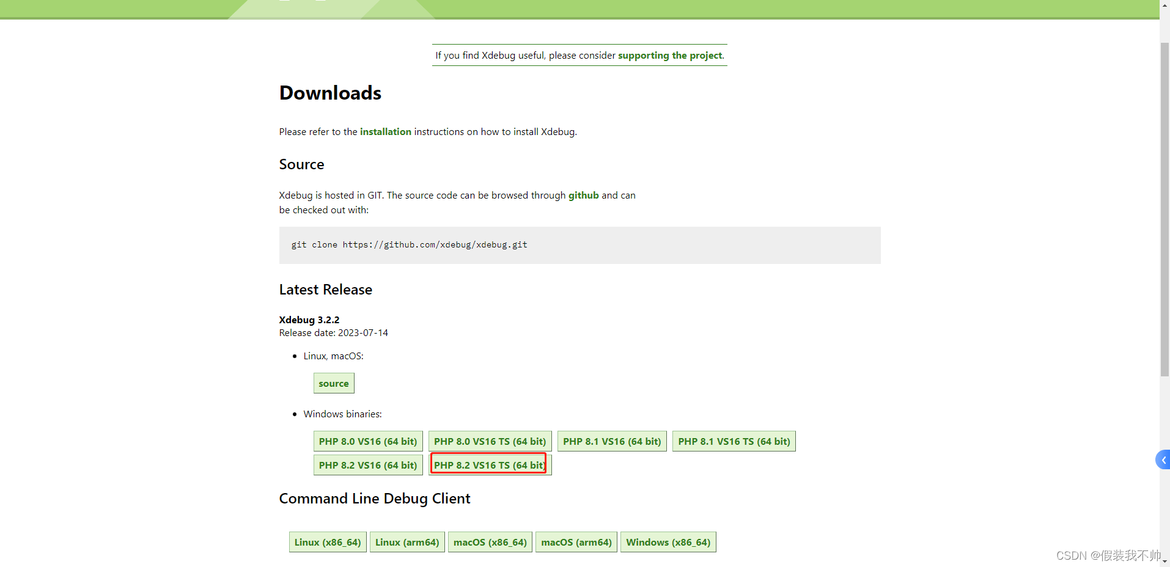Download PHP 8.1 VS16 (64 bit) binary
The width and height of the screenshot is (1170, 567).
click(x=612, y=442)
